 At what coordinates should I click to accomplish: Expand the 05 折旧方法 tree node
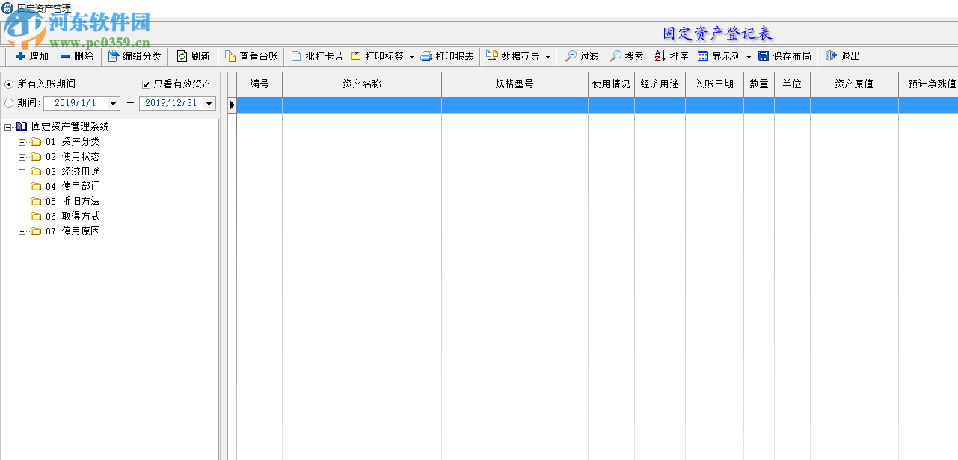[22, 202]
